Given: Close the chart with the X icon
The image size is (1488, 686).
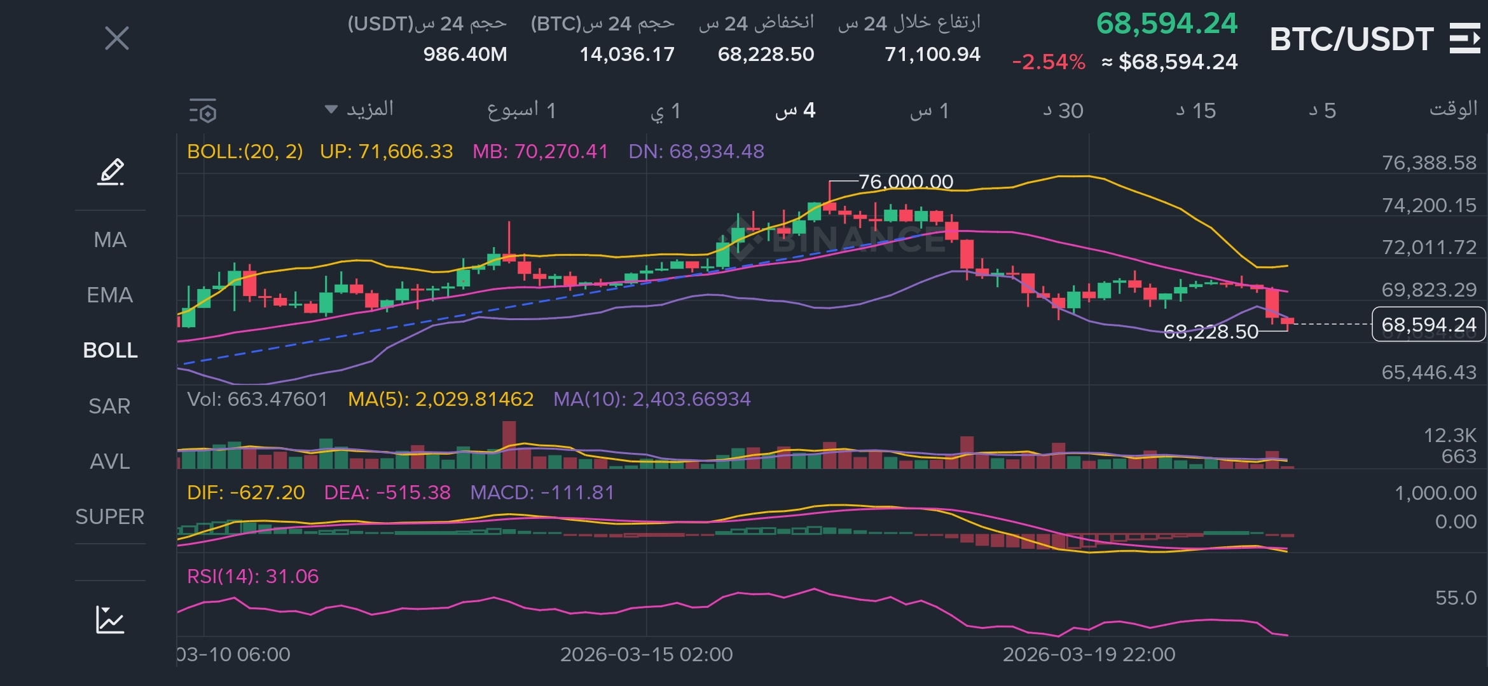Looking at the screenshot, I should (x=117, y=39).
